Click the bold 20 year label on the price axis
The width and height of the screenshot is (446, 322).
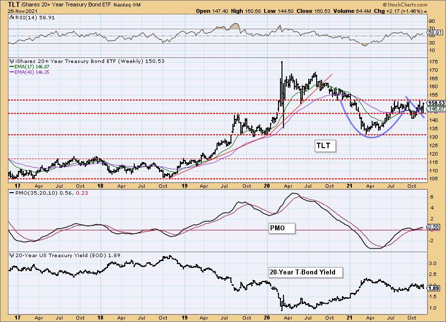click(267, 186)
